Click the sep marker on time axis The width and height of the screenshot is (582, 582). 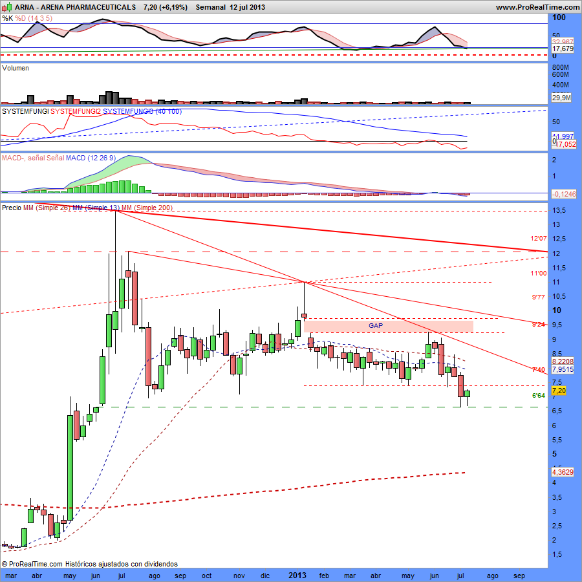point(519,576)
